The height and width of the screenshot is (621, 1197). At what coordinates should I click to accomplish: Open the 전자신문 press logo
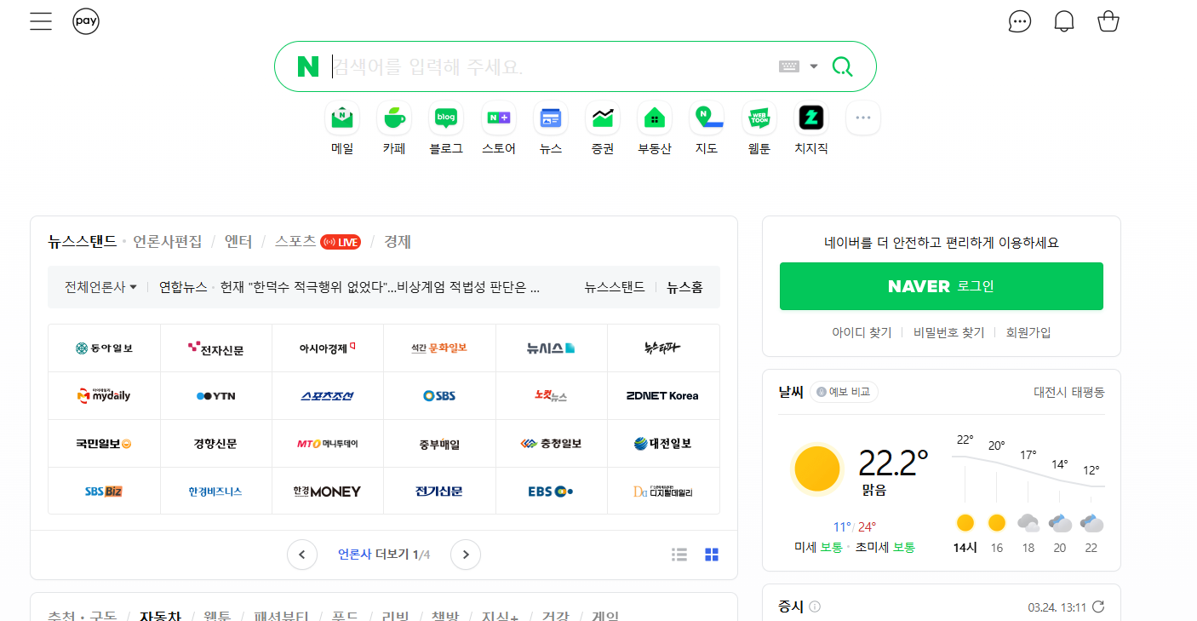pyautogui.click(x=216, y=348)
